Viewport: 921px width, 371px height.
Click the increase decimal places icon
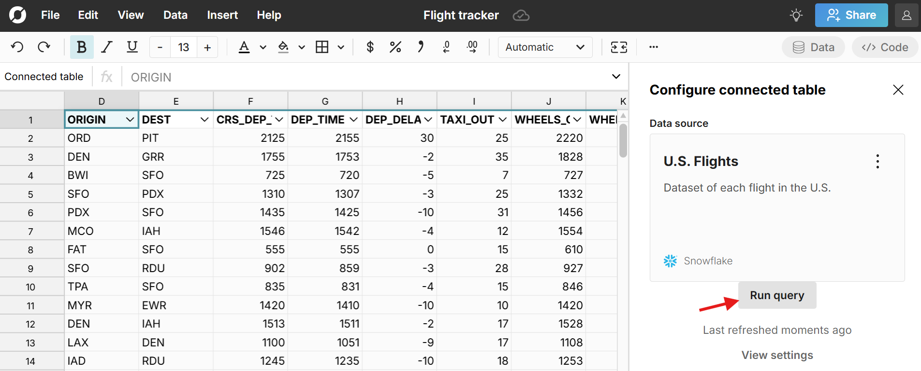tap(472, 47)
